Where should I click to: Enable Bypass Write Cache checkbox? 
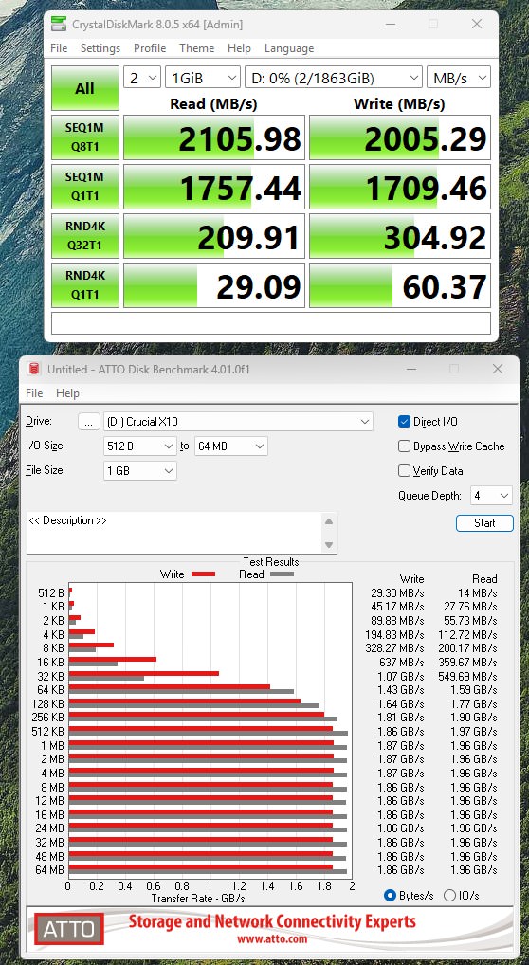tap(404, 446)
